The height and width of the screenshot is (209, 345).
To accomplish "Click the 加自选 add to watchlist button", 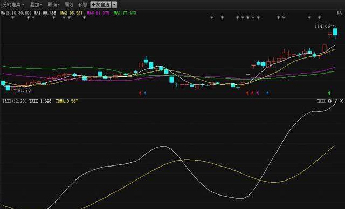I will [x=101, y=5].
